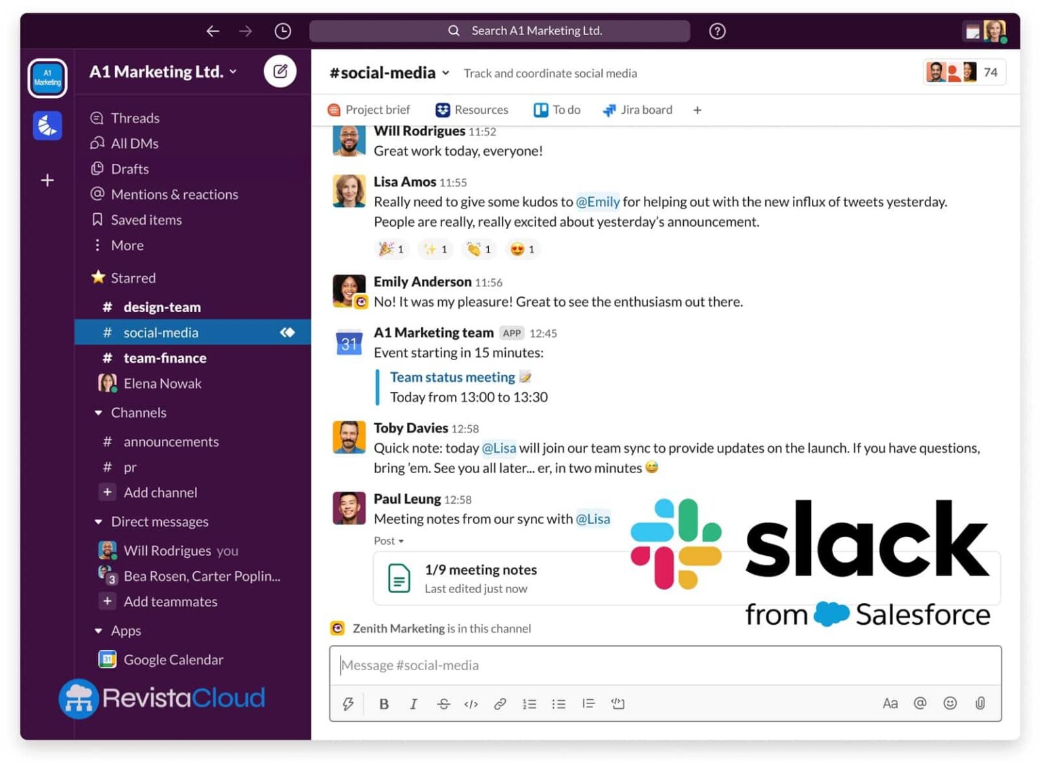1040x767 pixels.
Task: Toggle strikethrough formatting
Action: [443, 704]
